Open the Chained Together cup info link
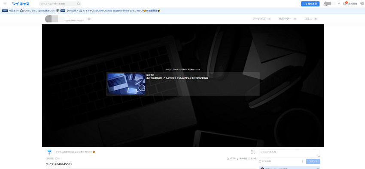This screenshot has height=169, width=365. [x=110, y=11]
